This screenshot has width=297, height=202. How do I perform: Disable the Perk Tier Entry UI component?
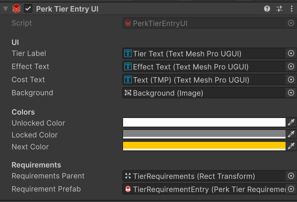point(28,9)
